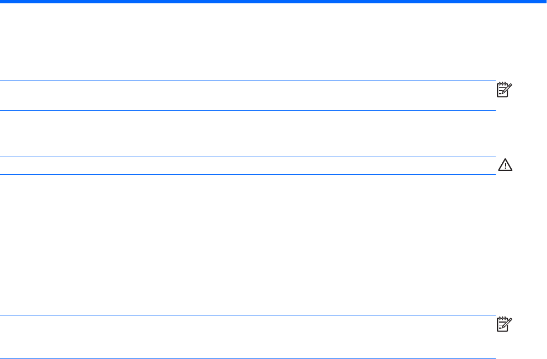Click the lower note icon near the bottom
This screenshot has width=547, height=359.
click(x=504, y=325)
